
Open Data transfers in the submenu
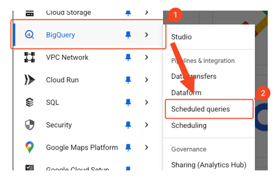coord(194,76)
